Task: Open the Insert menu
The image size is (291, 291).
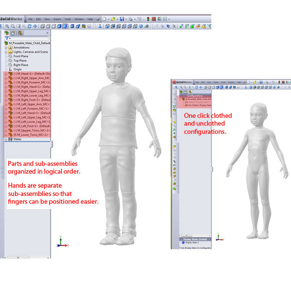Action: (57, 19)
